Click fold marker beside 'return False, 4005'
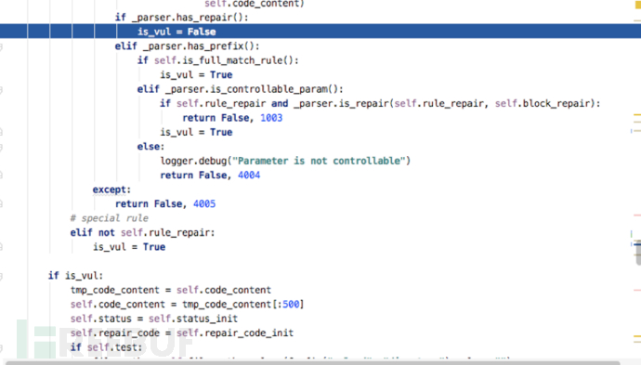This screenshot has width=641, height=365. tap(1, 203)
